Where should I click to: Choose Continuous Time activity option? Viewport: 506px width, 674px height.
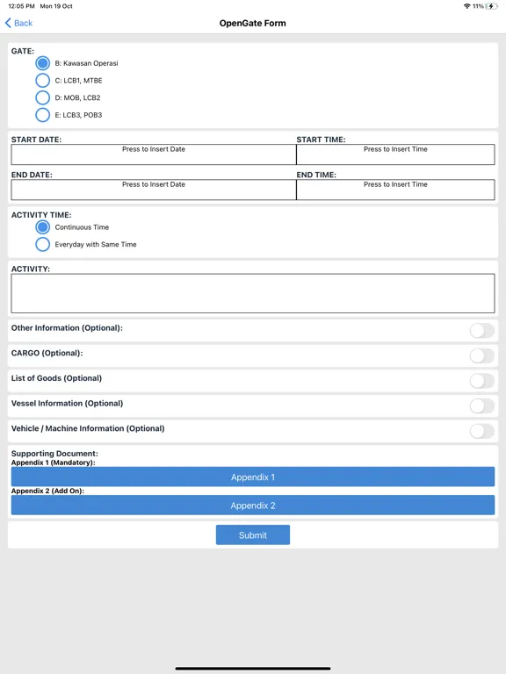click(42, 227)
